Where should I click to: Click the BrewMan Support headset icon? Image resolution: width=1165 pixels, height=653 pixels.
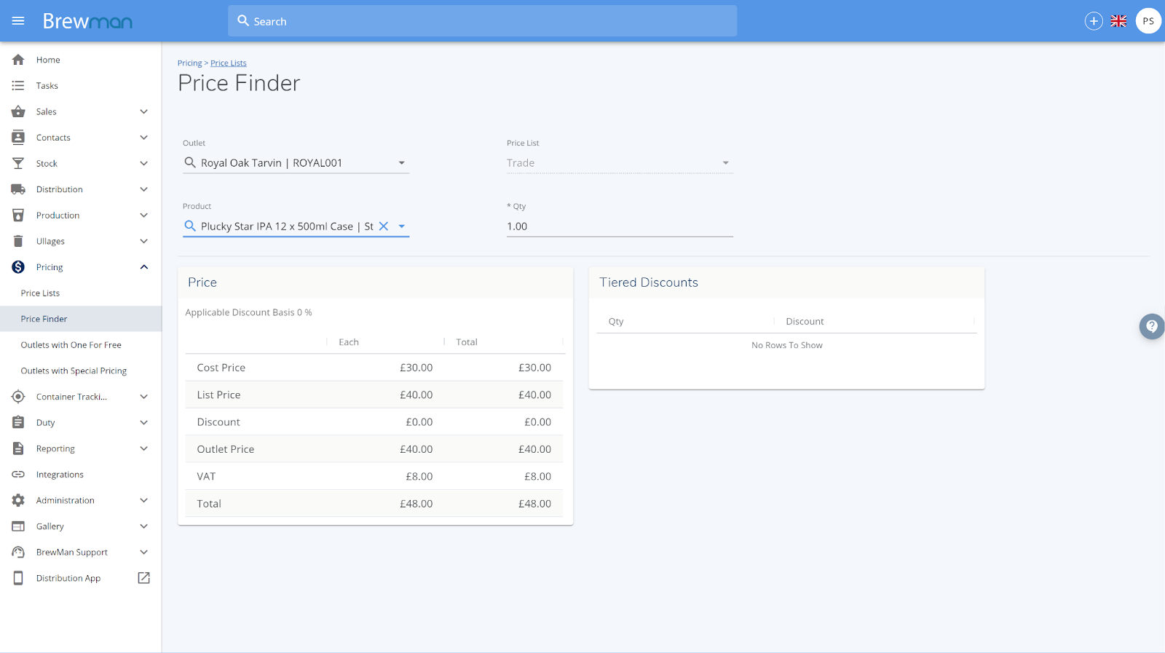18,552
